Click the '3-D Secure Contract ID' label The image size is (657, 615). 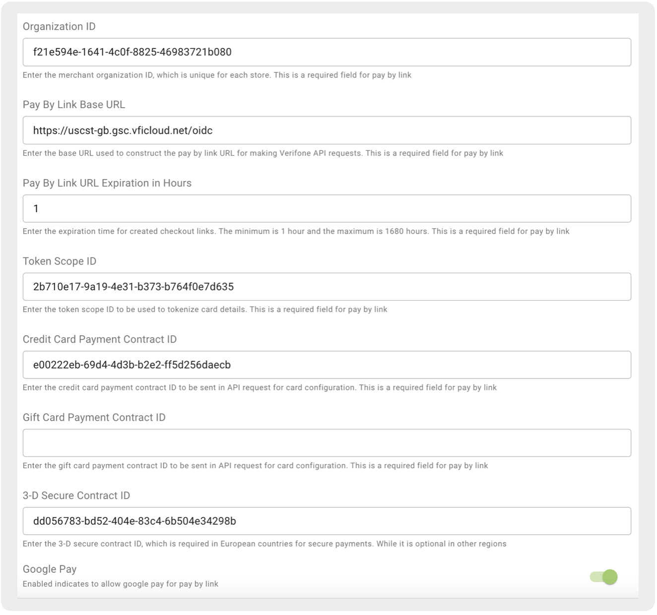point(76,495)
